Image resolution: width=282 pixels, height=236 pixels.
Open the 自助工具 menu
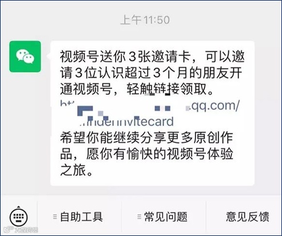[x=80, y=217]
